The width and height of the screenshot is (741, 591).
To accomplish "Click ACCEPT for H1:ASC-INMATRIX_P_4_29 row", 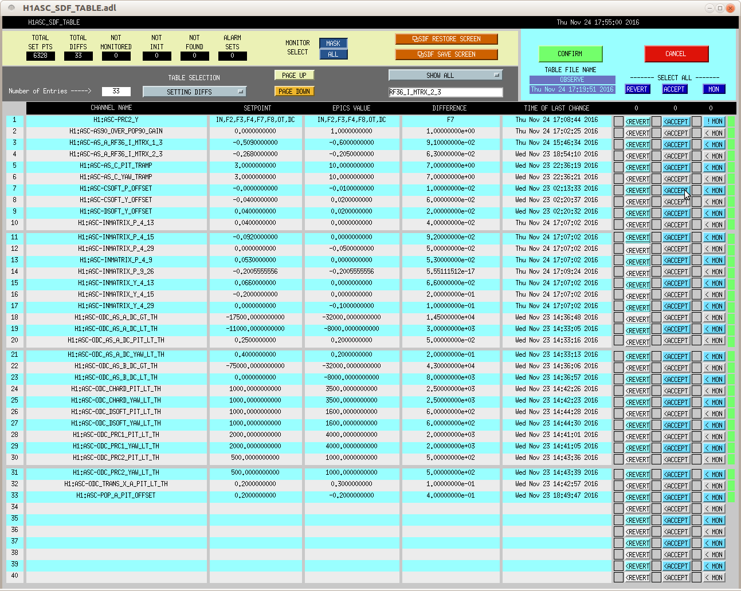I will point(676,249).
